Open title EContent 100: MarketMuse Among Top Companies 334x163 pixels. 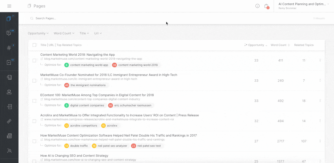click(x=97, y=95)
